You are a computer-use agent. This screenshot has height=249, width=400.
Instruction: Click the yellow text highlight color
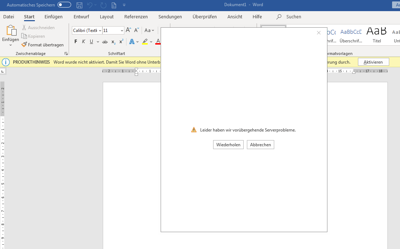point(145,42)
